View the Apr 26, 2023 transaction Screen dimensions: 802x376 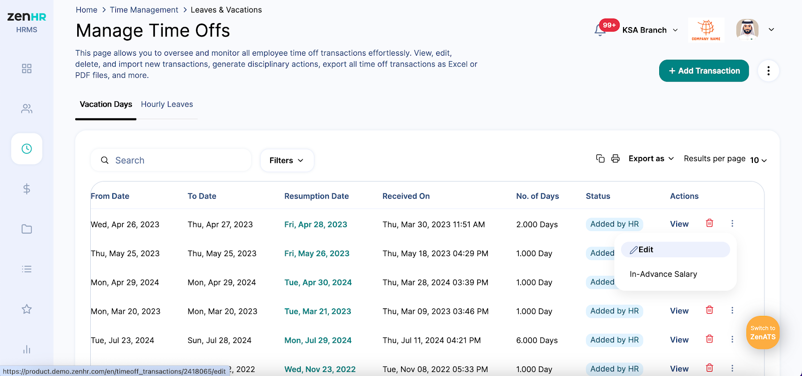point(679,224)
